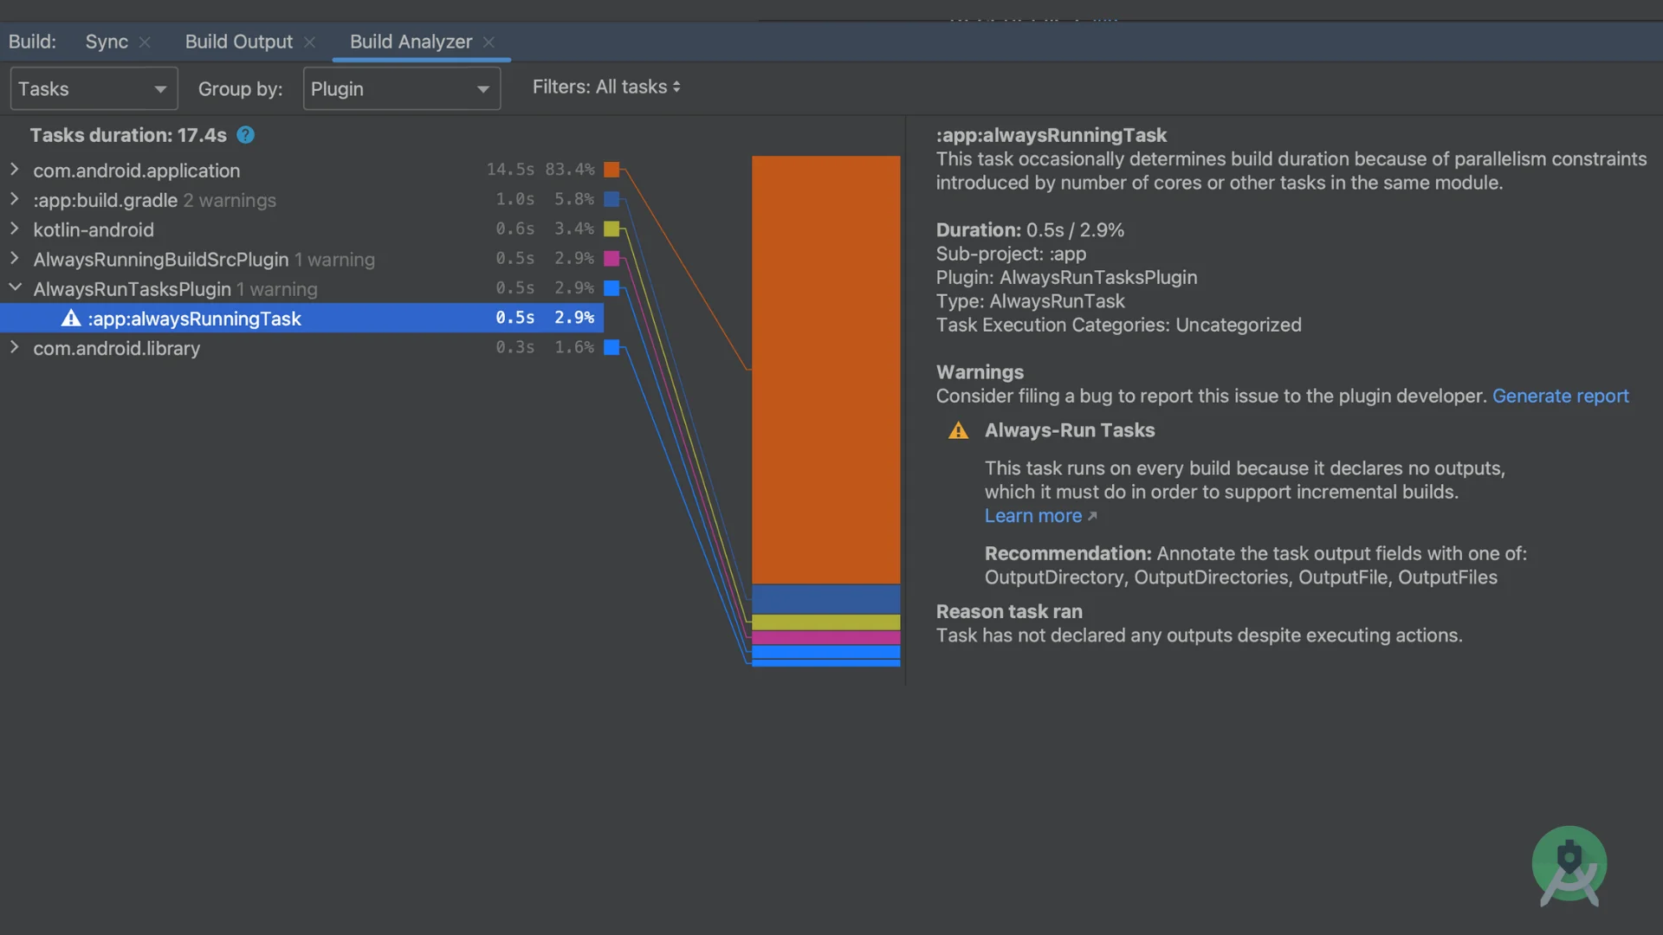
Task: Select the :app:alwaysRunningTask row
Action: 301,318
